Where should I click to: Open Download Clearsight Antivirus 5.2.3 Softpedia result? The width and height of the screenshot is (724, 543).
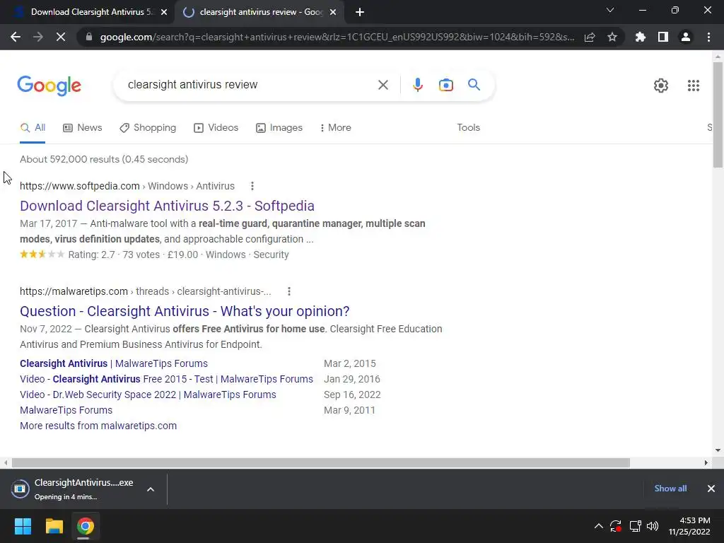[x=167, y=206]
